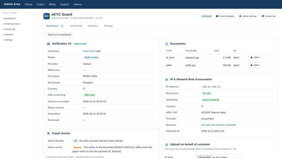Open the Billing menu
282x158 pixels.
coord(52,4)
